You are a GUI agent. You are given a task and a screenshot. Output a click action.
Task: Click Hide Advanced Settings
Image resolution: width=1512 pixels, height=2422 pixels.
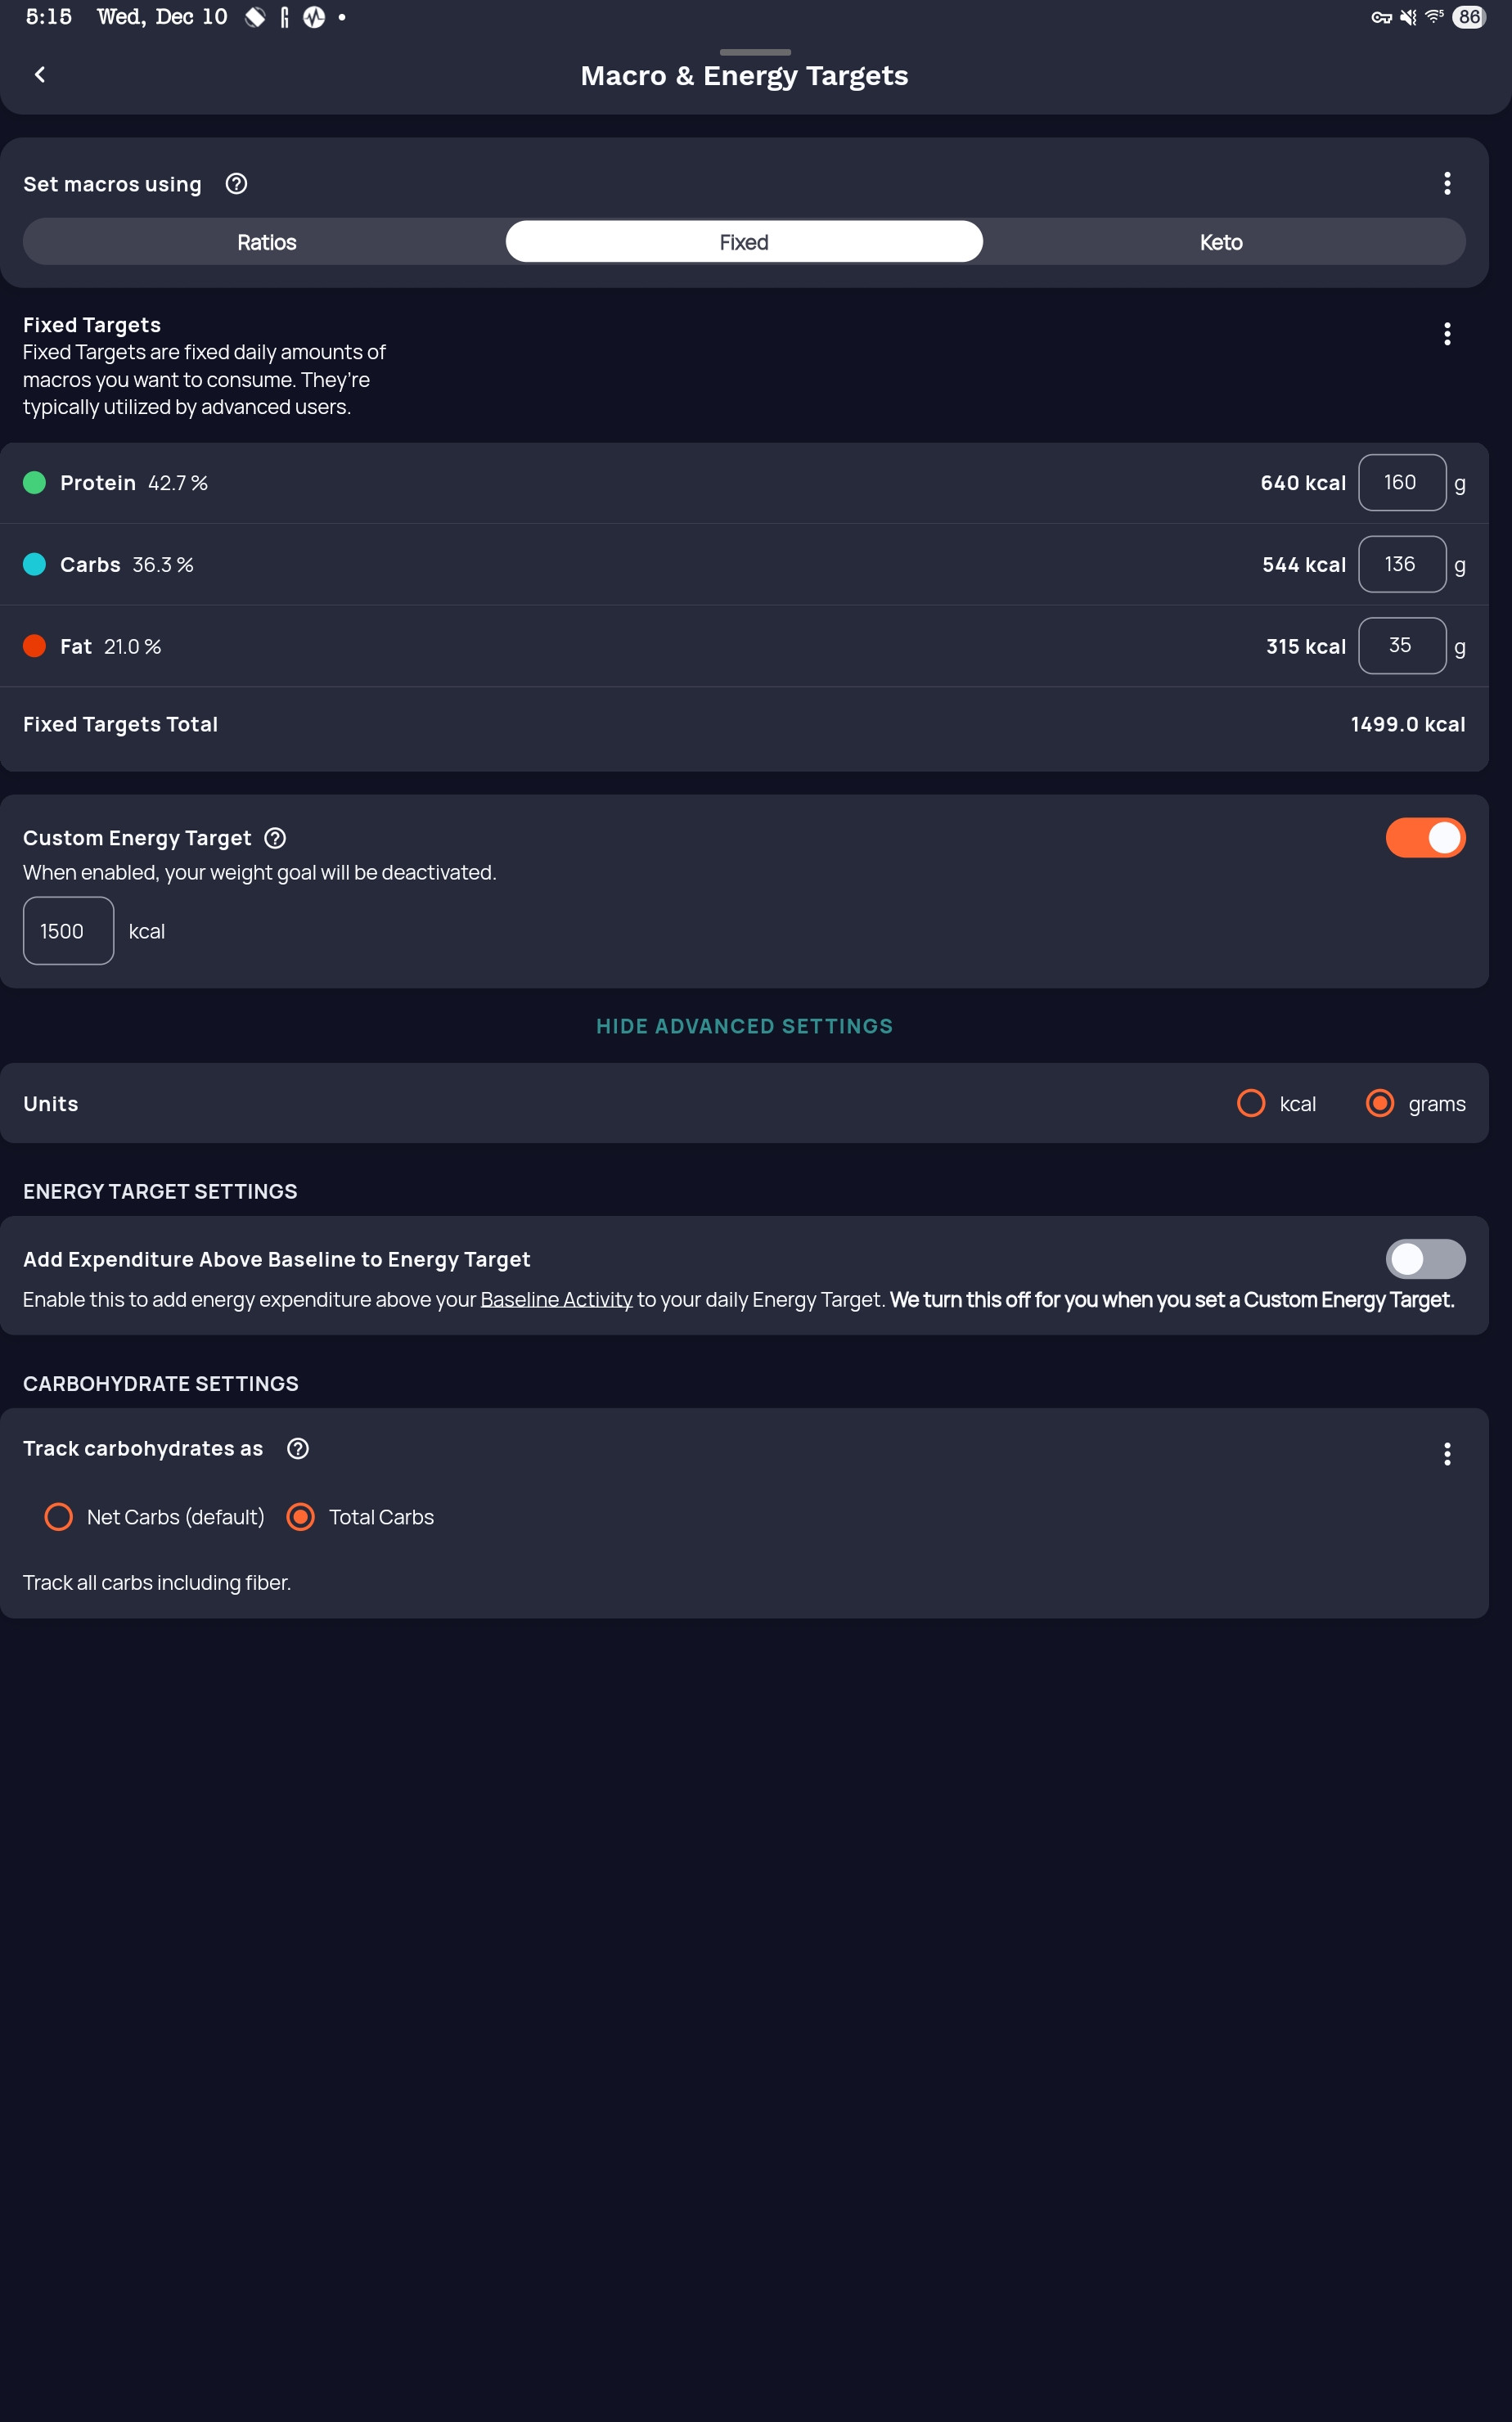tap(744, 1026)
